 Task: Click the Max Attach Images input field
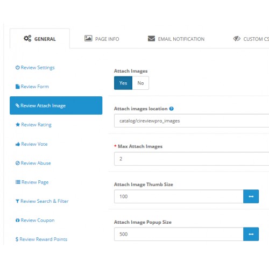click(x=192, y=159)
